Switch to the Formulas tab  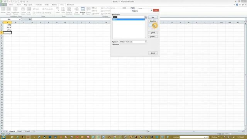(x=39, y=5)
